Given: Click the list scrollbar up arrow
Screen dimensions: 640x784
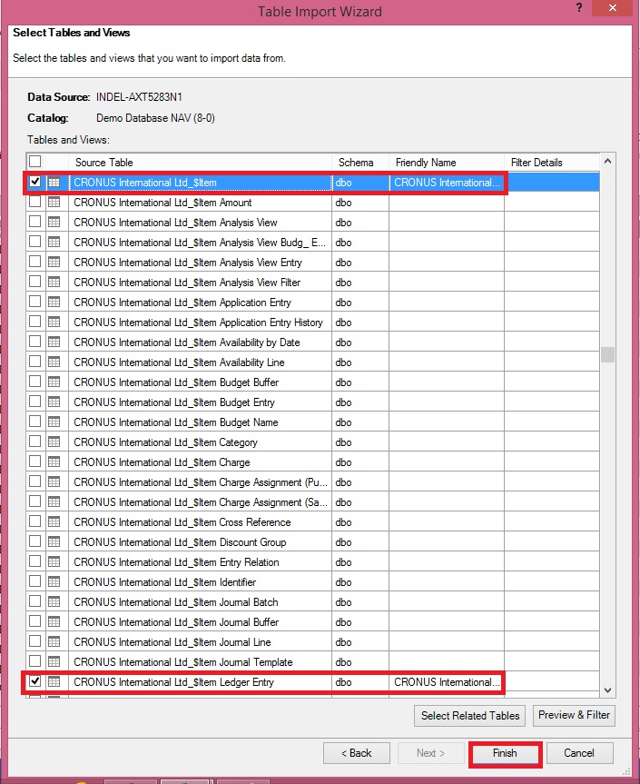Looking at the screenshot, I should tap(607, 161).
